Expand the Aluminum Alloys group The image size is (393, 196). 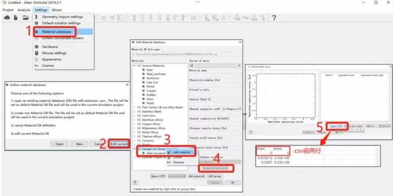tap(134, 120)
